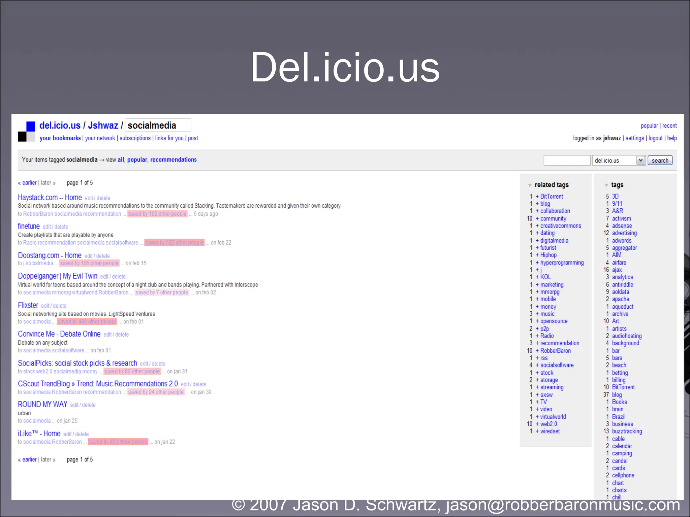The height and width of the screenshot is (517, 690).
Task: Open Doppelganger | My Evil Twin bookmark
Action: tap(58, 276)
